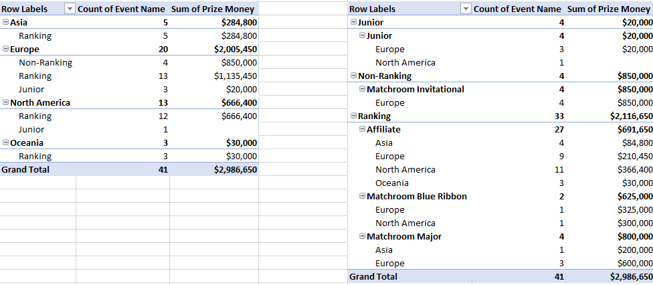Collapse the Matchroom Major subgroup
Image resolution: width=653 pixels, height=285 pixels.
click(x=363, y=237)
